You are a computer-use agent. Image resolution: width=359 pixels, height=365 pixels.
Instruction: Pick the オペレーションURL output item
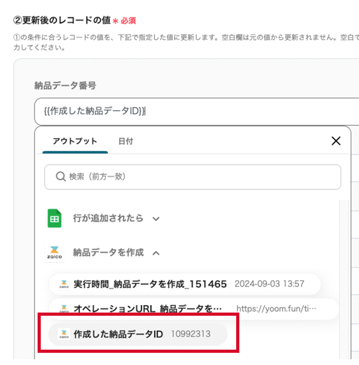(x=194, y=308)
